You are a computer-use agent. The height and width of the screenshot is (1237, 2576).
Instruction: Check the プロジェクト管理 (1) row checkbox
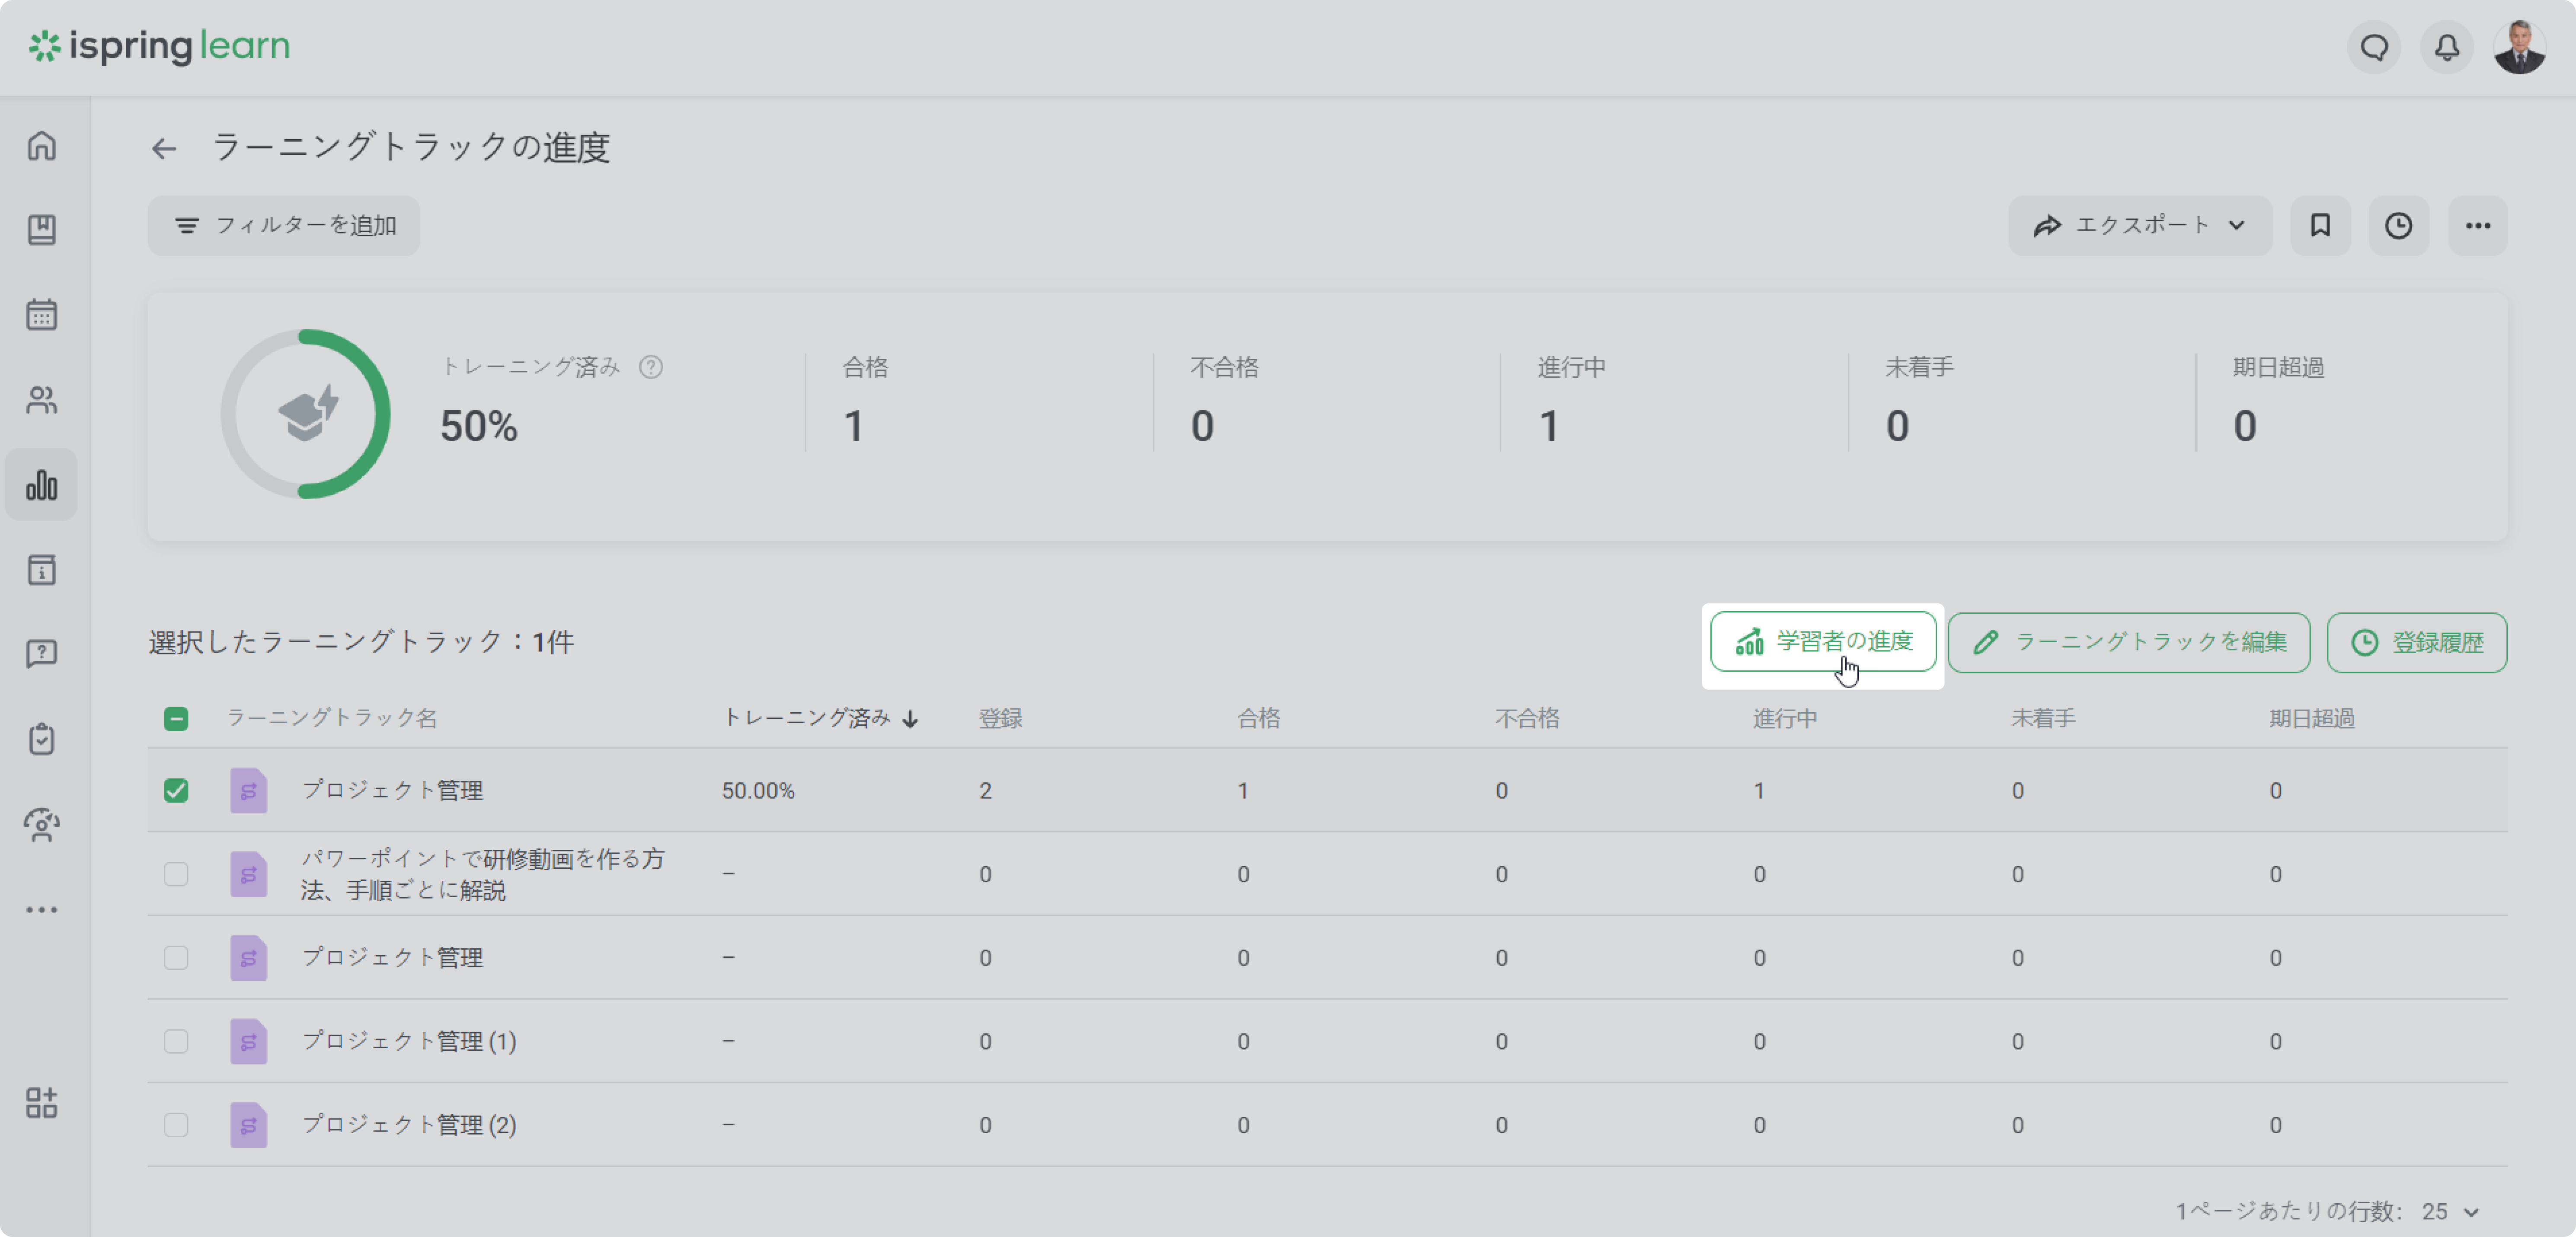pos(176,1041)
